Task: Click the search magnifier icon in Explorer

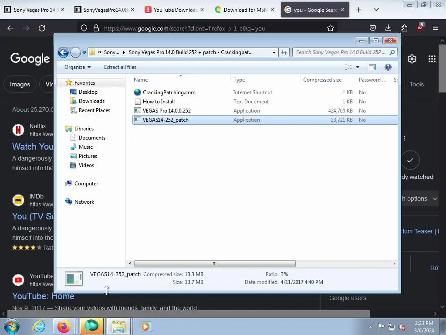Action: click(x=392, y=52)
